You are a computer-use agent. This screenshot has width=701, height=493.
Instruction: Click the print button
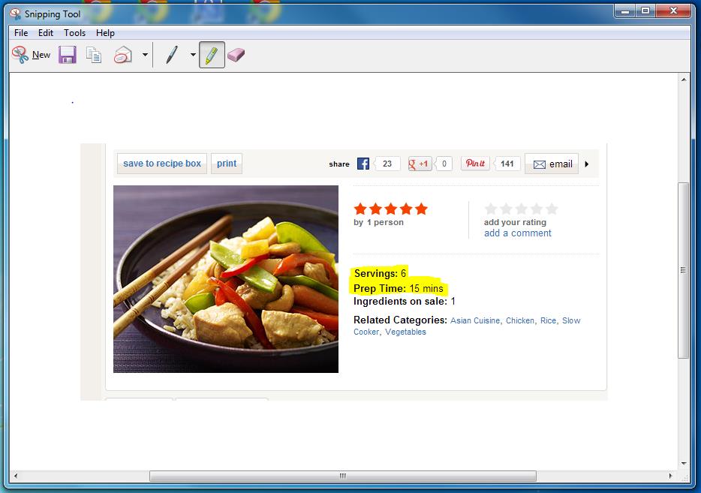coord(227,164)
